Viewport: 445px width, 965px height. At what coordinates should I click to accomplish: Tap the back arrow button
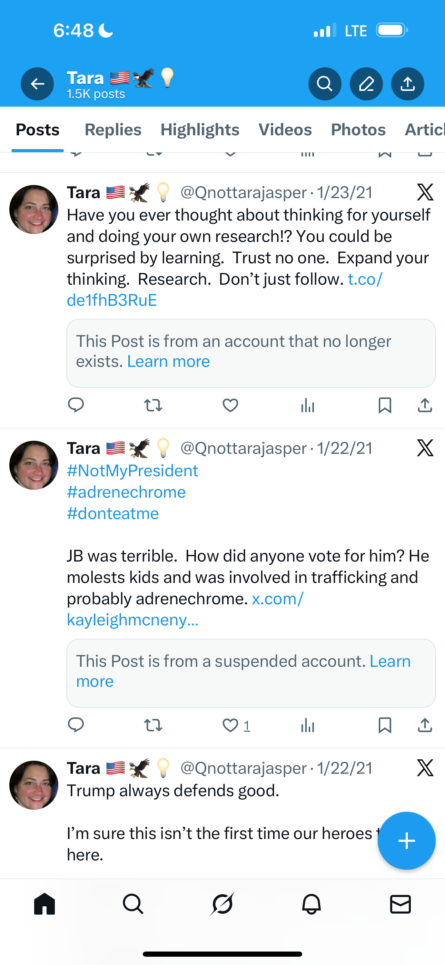[37, 84]
